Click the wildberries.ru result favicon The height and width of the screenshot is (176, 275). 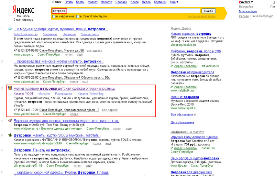(10, 120)
